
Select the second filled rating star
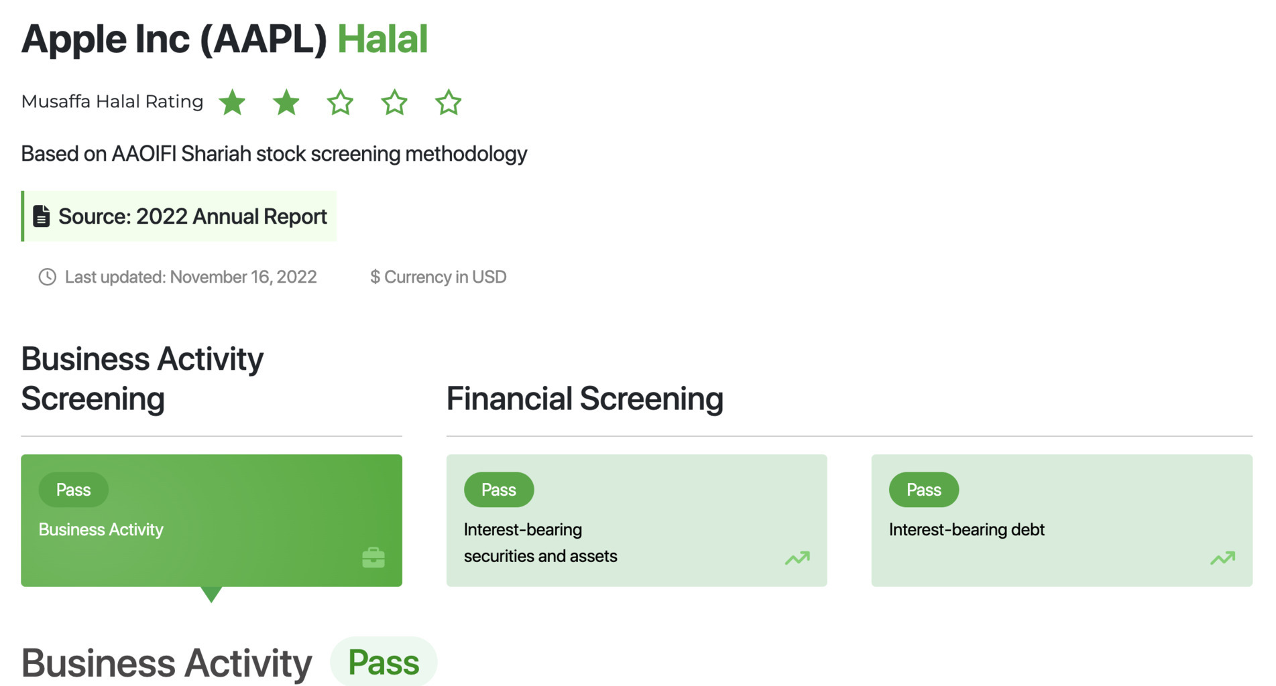(286, 102)
